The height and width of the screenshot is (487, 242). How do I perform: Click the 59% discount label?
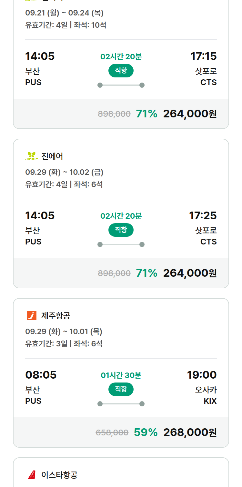[146, 432]
